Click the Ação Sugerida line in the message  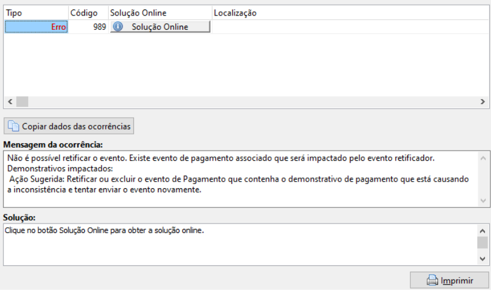(239, 179)
